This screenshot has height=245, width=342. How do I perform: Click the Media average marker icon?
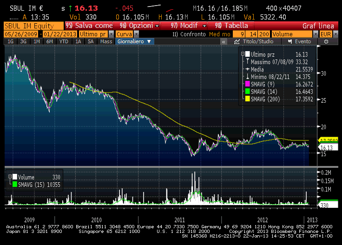248,69
